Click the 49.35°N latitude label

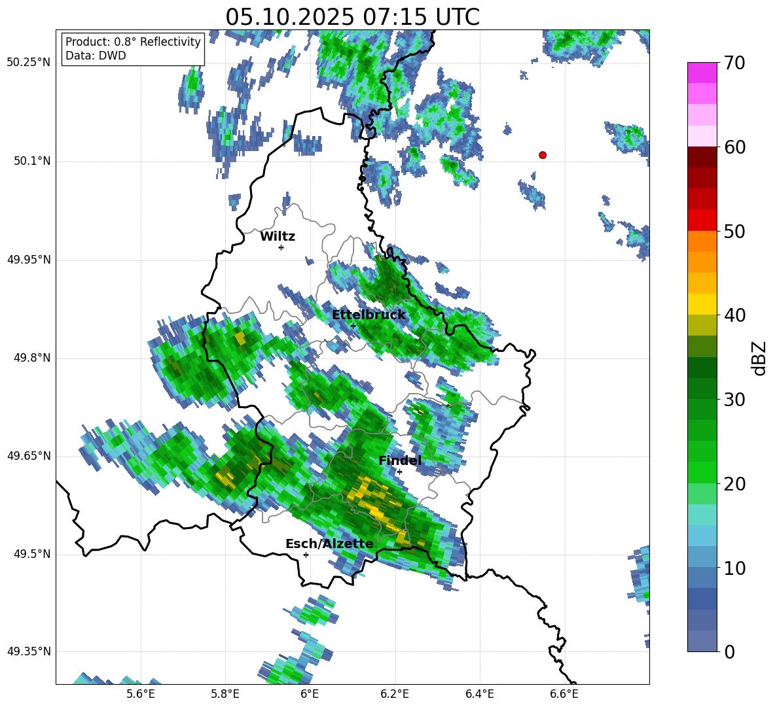[x=29, y=651]
